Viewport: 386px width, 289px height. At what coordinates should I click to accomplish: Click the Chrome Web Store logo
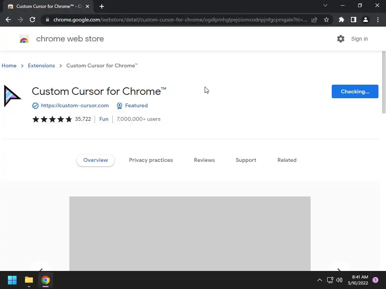coord(24,39)
